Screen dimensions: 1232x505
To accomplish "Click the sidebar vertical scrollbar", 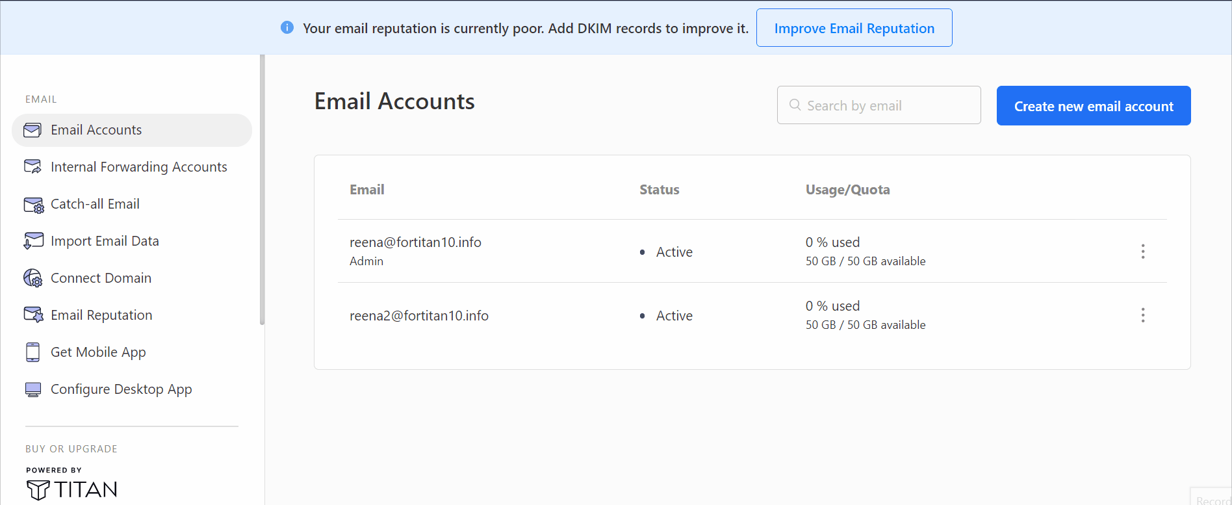I will click(x=262, y=190).
